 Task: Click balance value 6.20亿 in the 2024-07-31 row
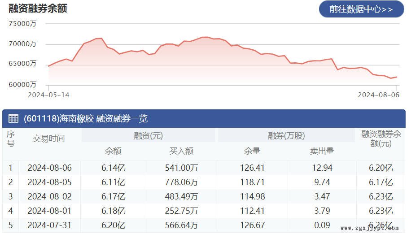(114, 225)
